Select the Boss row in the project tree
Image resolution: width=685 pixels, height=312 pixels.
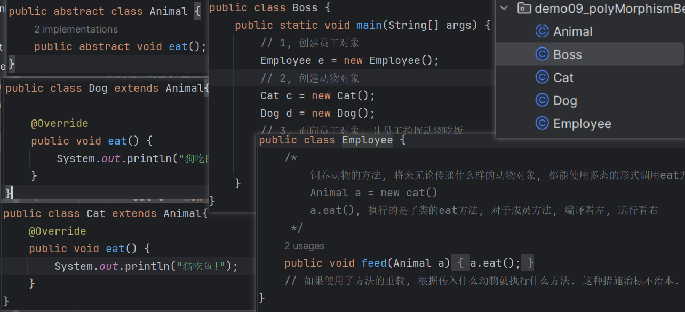(590, 54)
